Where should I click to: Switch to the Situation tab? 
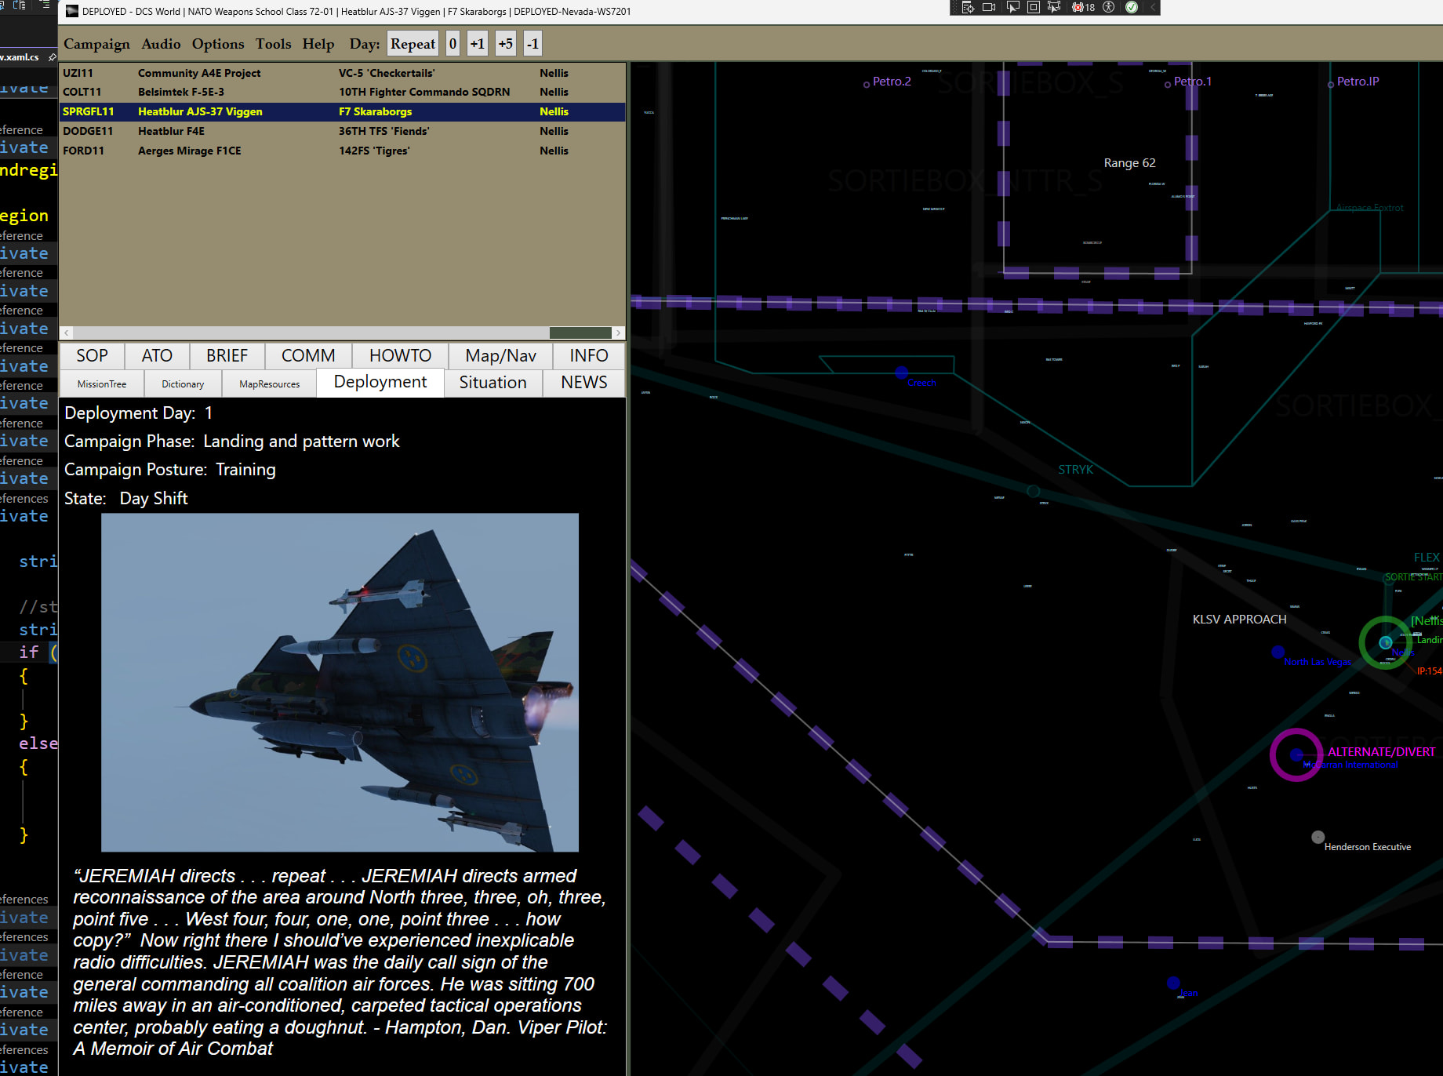493,383
